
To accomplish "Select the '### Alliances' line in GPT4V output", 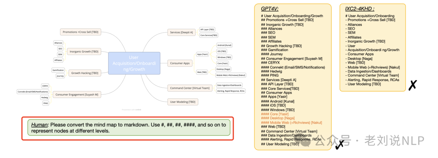I will [x=272, y=28].
